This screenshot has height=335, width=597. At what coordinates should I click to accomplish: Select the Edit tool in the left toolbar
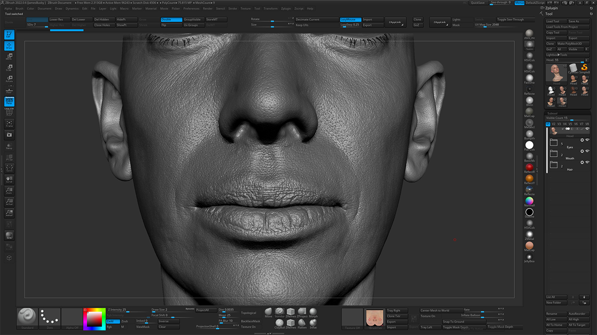9,34
